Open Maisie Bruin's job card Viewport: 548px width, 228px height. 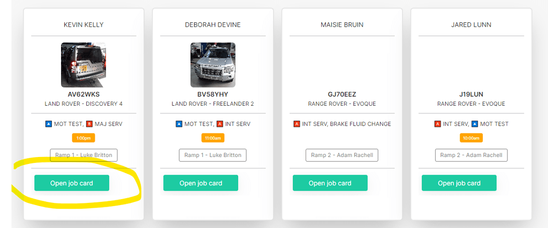point(330,183)
